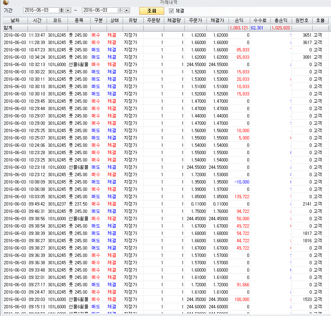Click profit 100,000 in 09:20:03 row

(x=242, y=299)
